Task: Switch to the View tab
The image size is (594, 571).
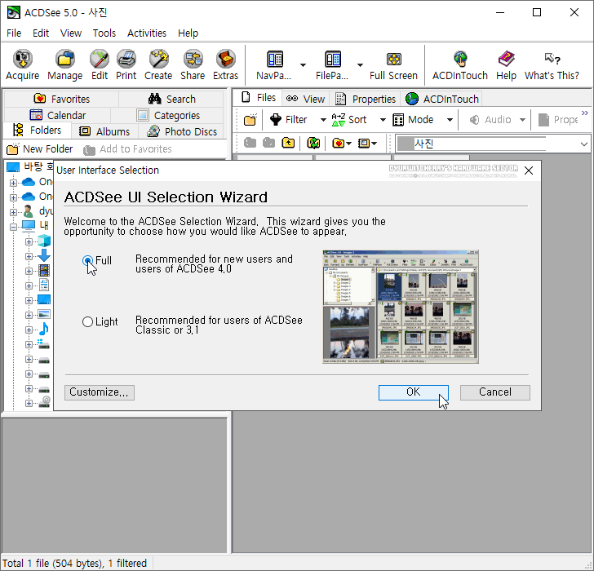Action: pyautogui.click(x=305, y=99)
